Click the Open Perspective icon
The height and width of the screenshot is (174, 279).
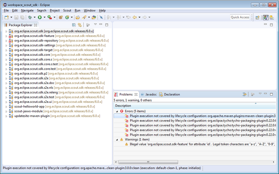[257, 17]
